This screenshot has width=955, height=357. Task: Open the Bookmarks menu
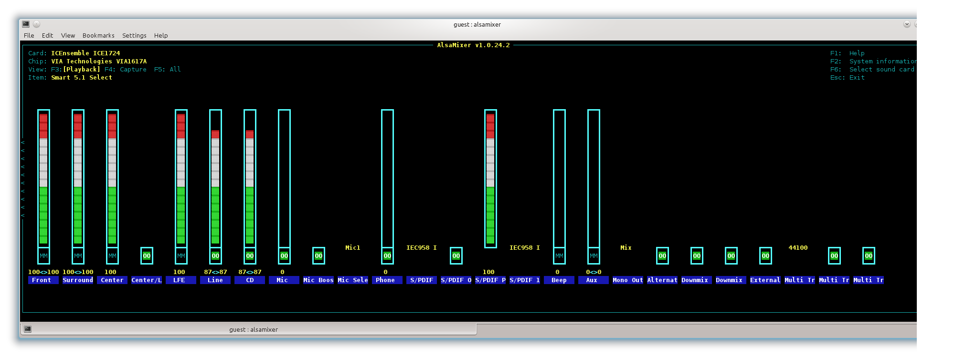[x=98, y=35]
